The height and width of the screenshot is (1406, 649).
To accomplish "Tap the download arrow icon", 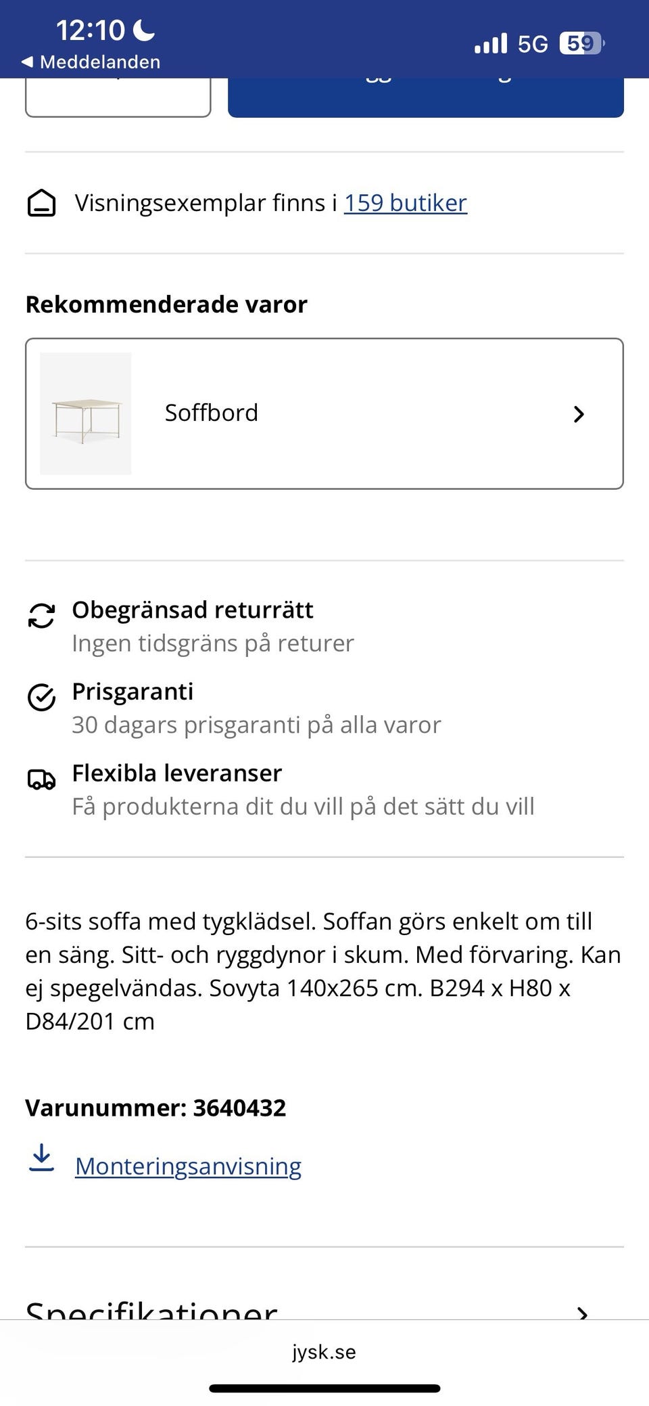I will click(42, 1158).
